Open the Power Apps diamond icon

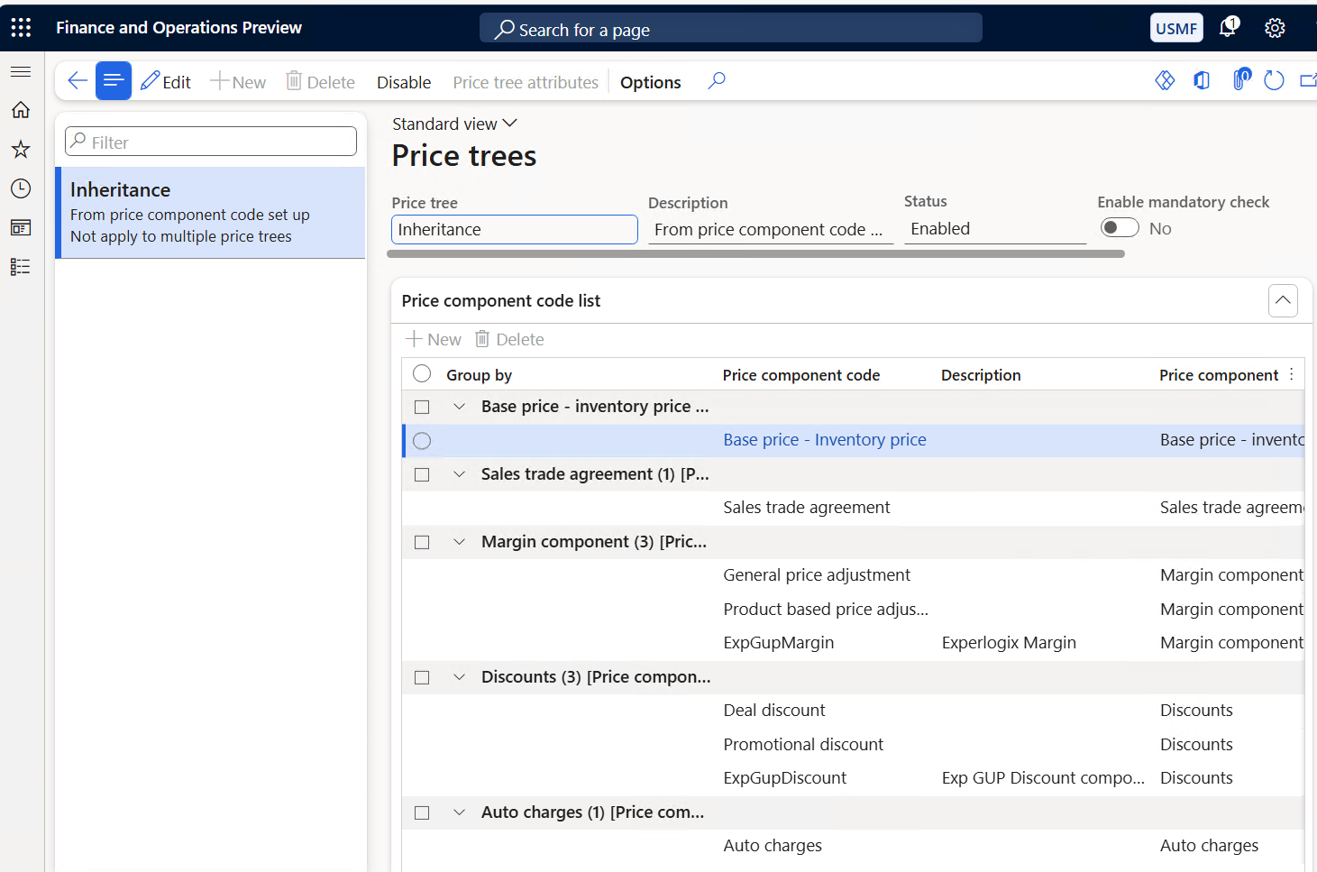[1165, 81]
